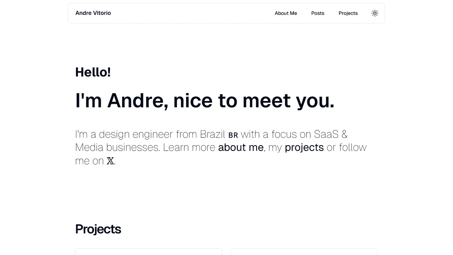Click the "Hello!" heading

click(93, 72)
